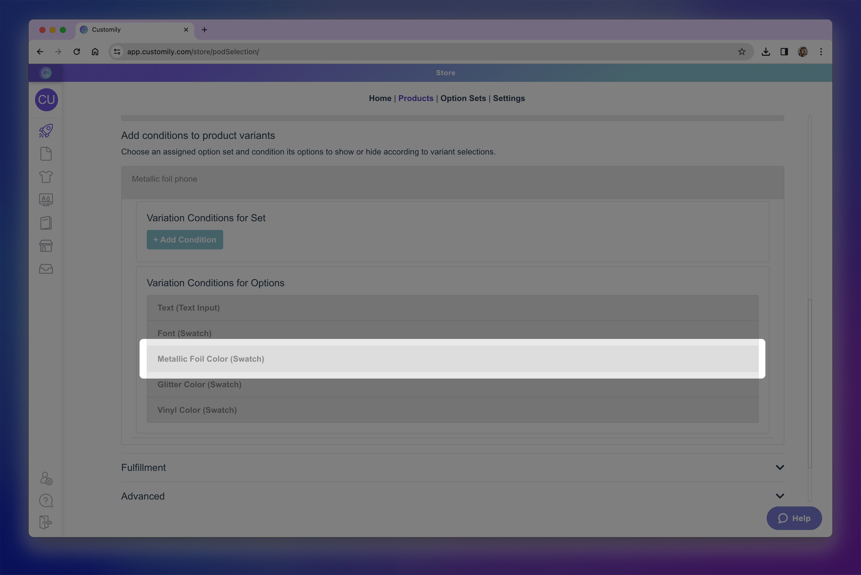Open account settings user-gear icon

click(46, 478)
